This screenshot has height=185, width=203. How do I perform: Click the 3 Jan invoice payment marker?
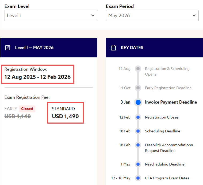point(138,102)
